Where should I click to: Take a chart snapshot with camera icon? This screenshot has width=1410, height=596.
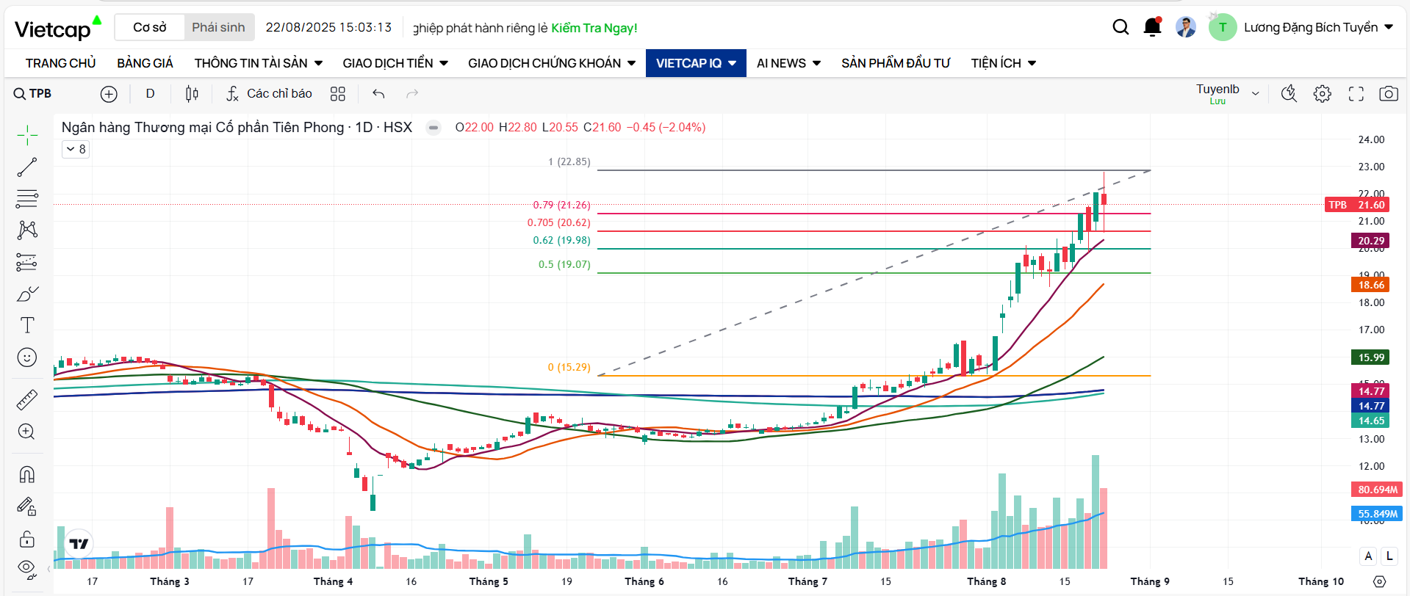pos(1389,94)
